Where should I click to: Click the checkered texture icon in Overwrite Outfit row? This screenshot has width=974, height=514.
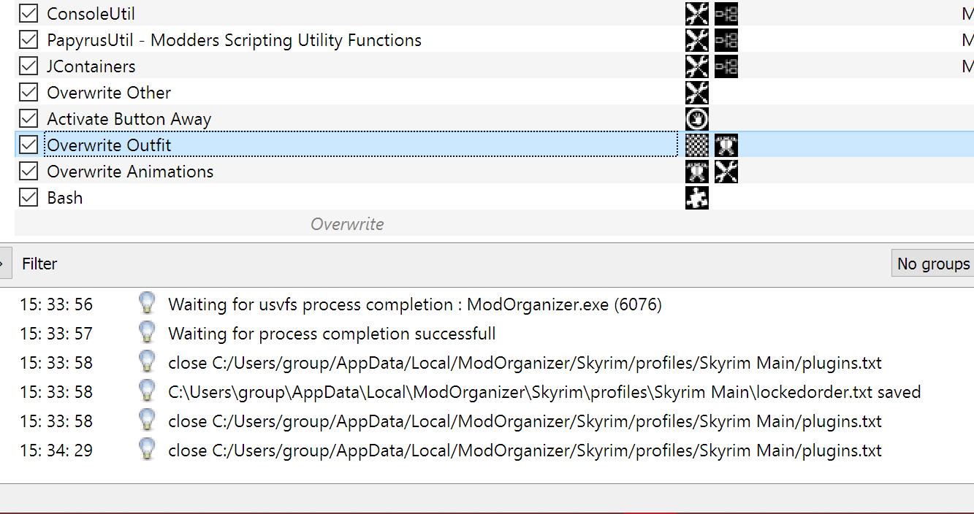coord(697,145)
